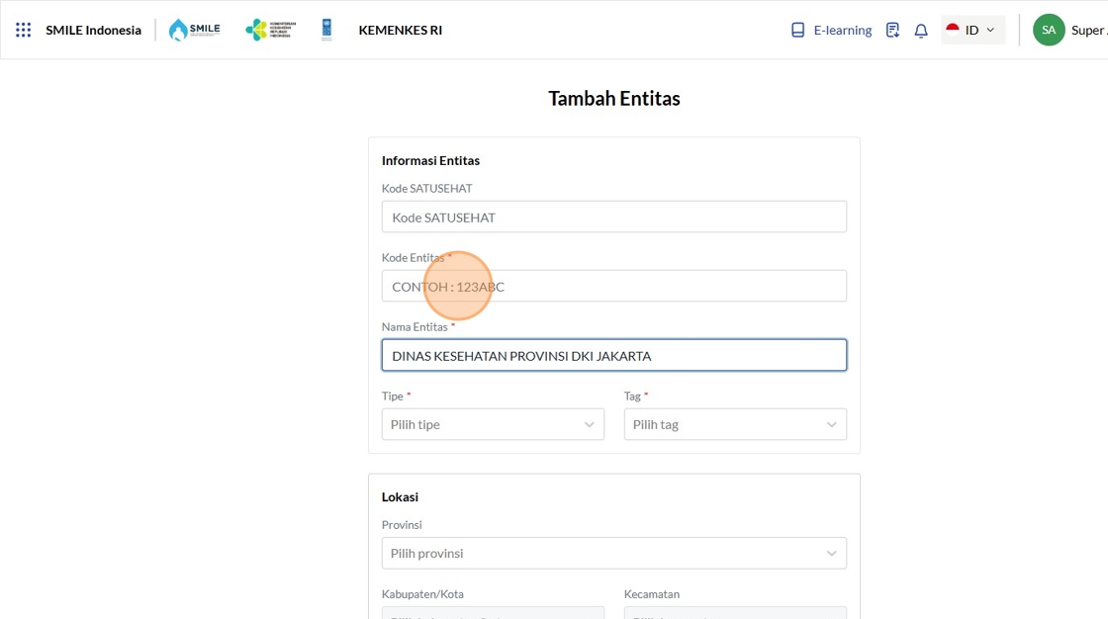Open the document download icon
The image size is (1108, 619).
(892, 30)
